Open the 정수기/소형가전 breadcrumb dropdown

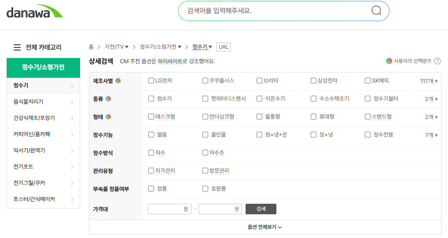pyautogui.click(x=160, y=47)
